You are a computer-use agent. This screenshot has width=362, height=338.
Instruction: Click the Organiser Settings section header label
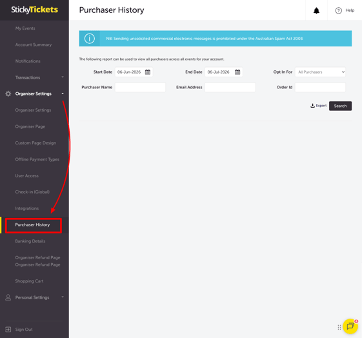(x=34, y=94)
